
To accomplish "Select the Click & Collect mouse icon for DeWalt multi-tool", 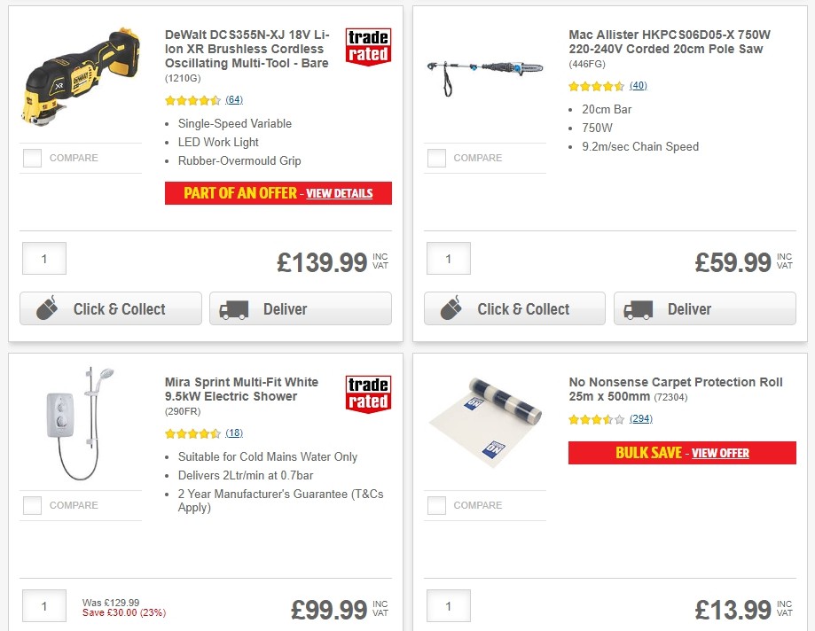I will [x=45, y=308].
